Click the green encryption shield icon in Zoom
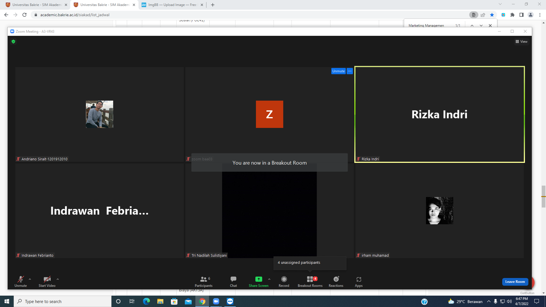The height and width of the screenshot is (307, 546). [13, 42]
